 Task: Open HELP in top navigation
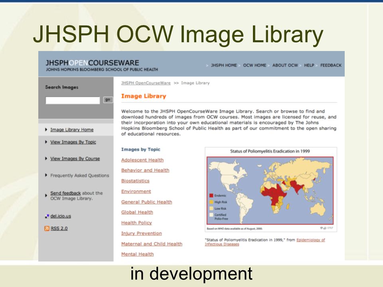pyautogui.click(x=309, y=65)
